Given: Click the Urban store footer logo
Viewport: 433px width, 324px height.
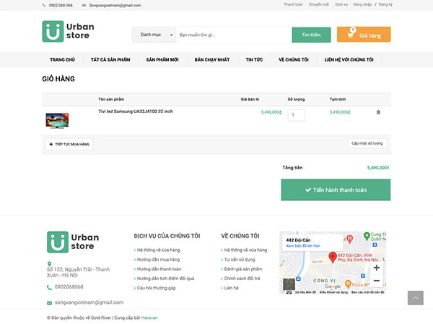Looking at the screenshot, I should 73,242.
